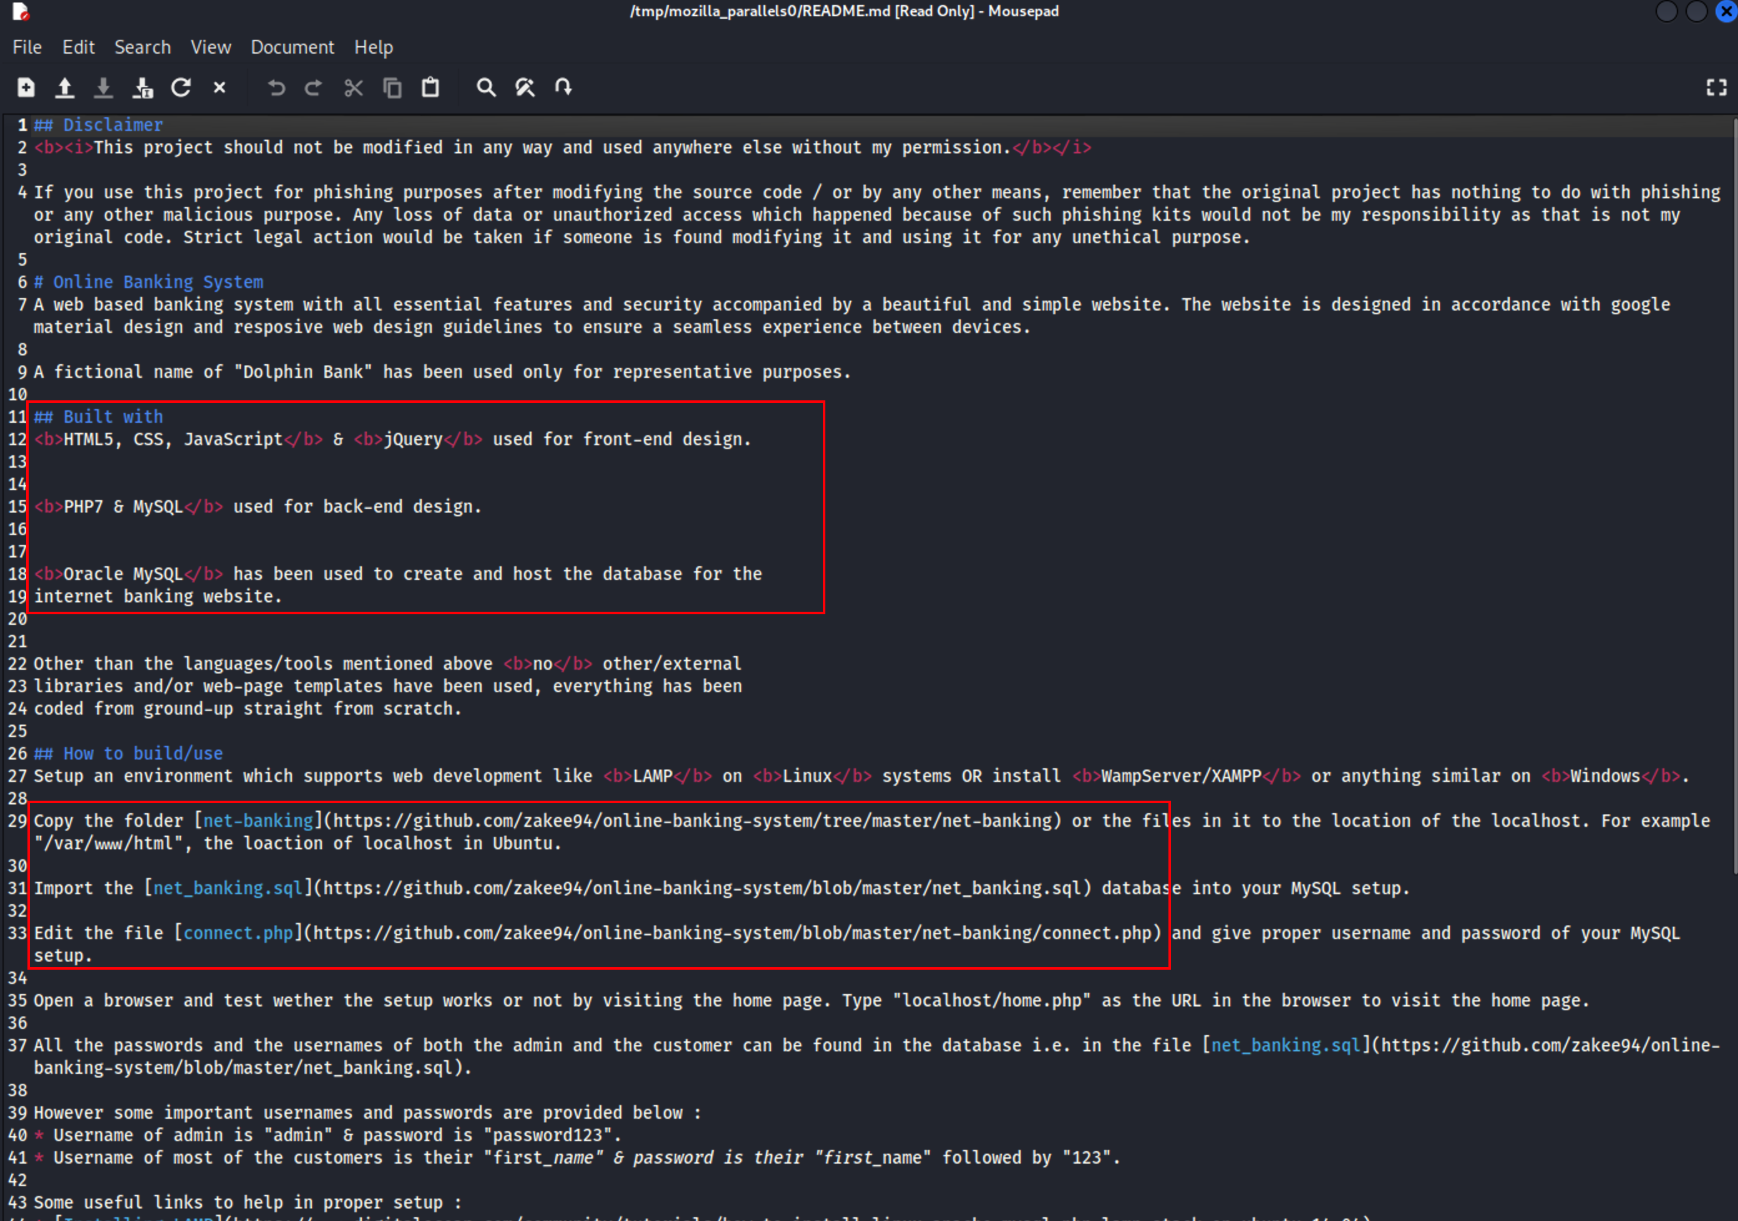Click 'WampServer/XAMPP' text on line 27
Image resolution: width=1738 pixels, height=1221 pixels.
tap(1181, 776)
